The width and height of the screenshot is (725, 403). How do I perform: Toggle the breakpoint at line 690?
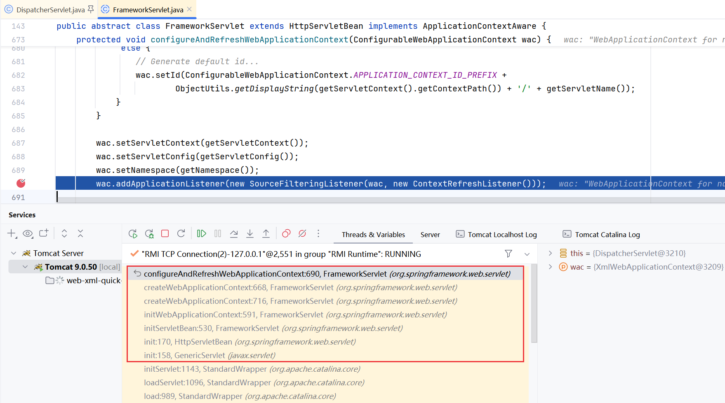[x=21, y=183]
